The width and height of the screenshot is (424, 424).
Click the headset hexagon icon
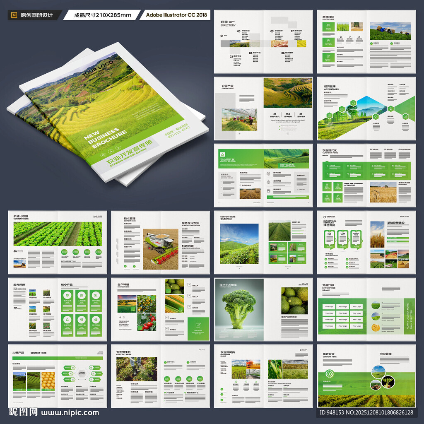point(353,103)
